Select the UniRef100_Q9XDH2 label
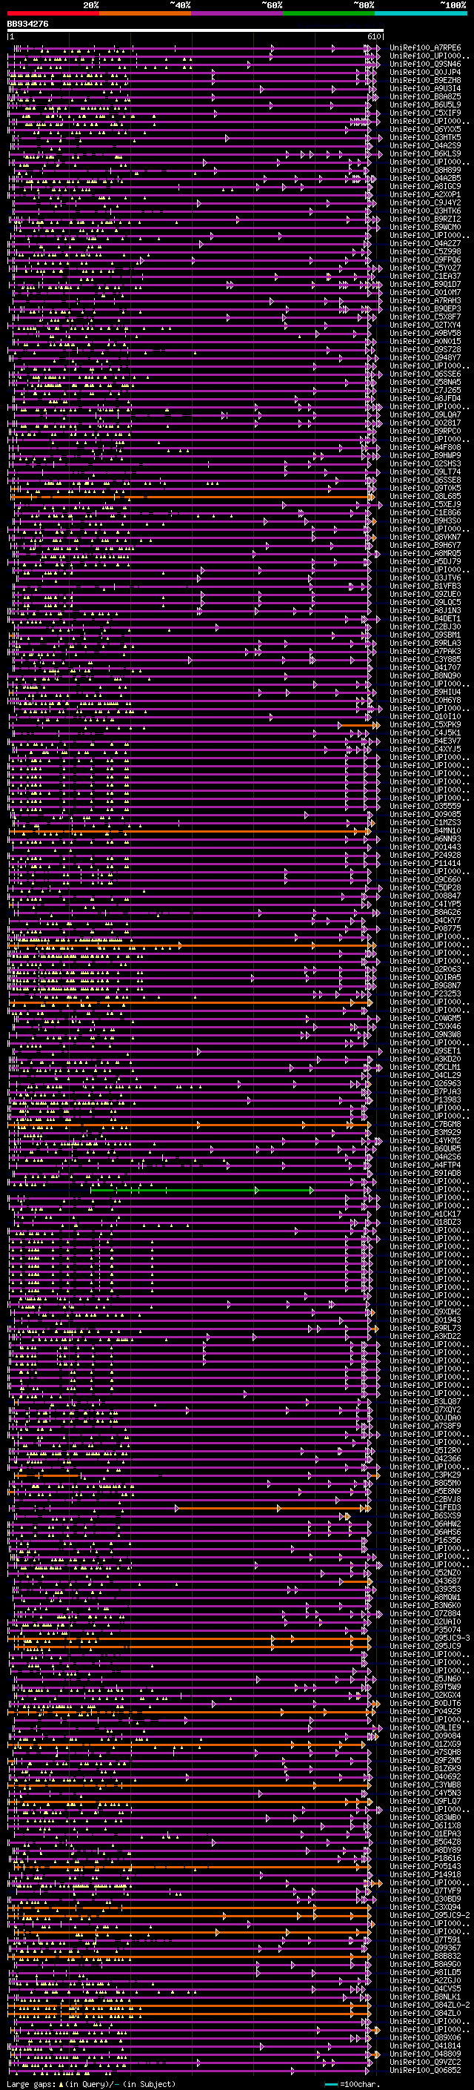 click(425, 1312)
